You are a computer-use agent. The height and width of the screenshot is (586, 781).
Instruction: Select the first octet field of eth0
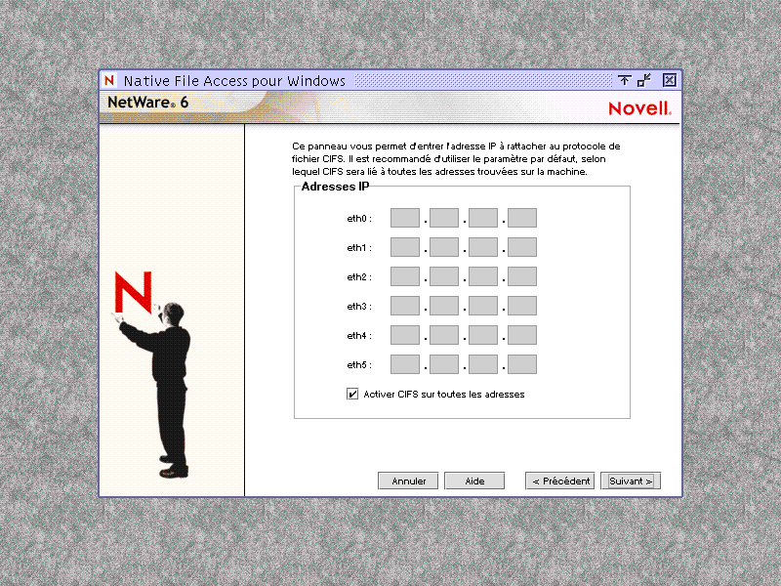(x=405, y=218)
